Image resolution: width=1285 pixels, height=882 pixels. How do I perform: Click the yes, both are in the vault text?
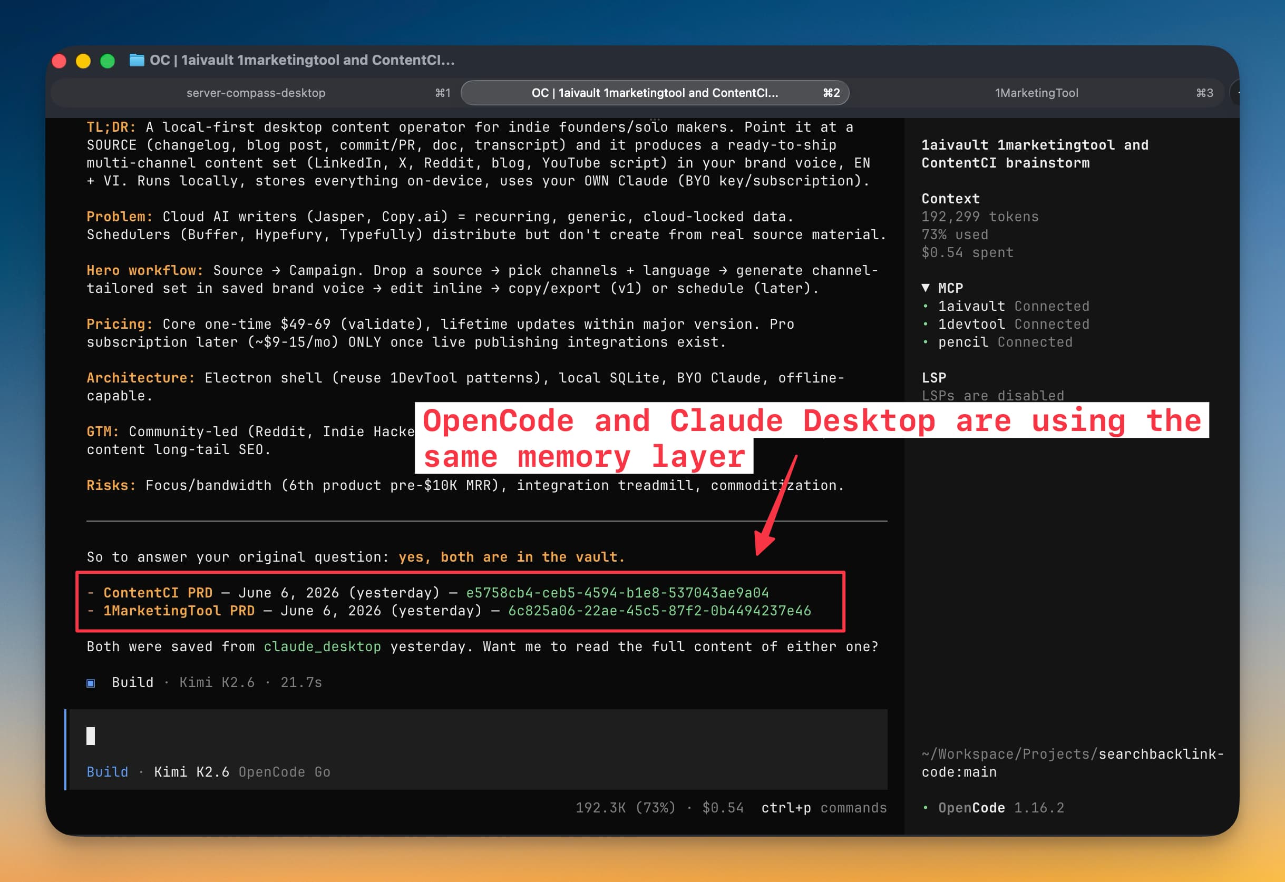(x=511, y=557)
